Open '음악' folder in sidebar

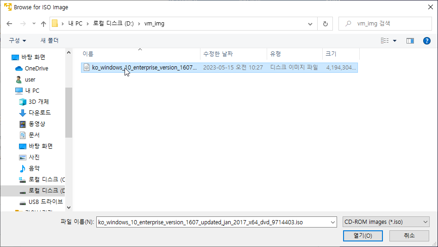coord(34,168)
